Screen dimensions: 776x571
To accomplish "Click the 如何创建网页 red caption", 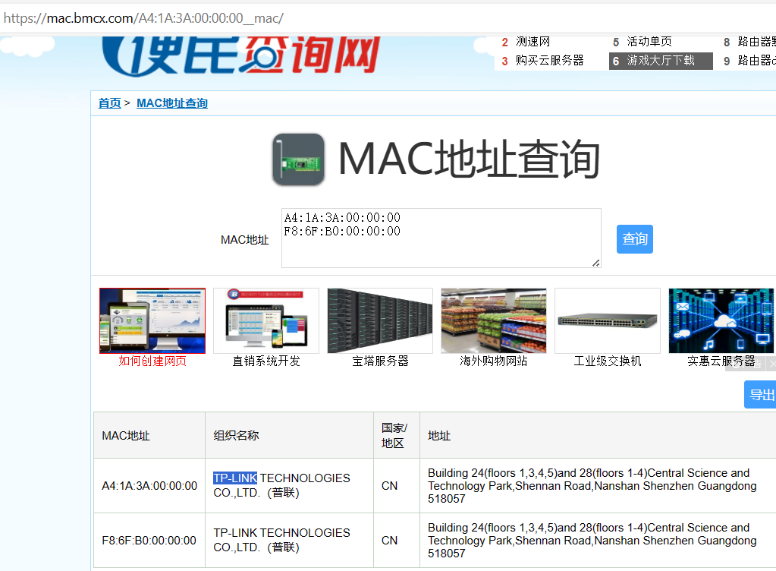I will coord(152,361).
